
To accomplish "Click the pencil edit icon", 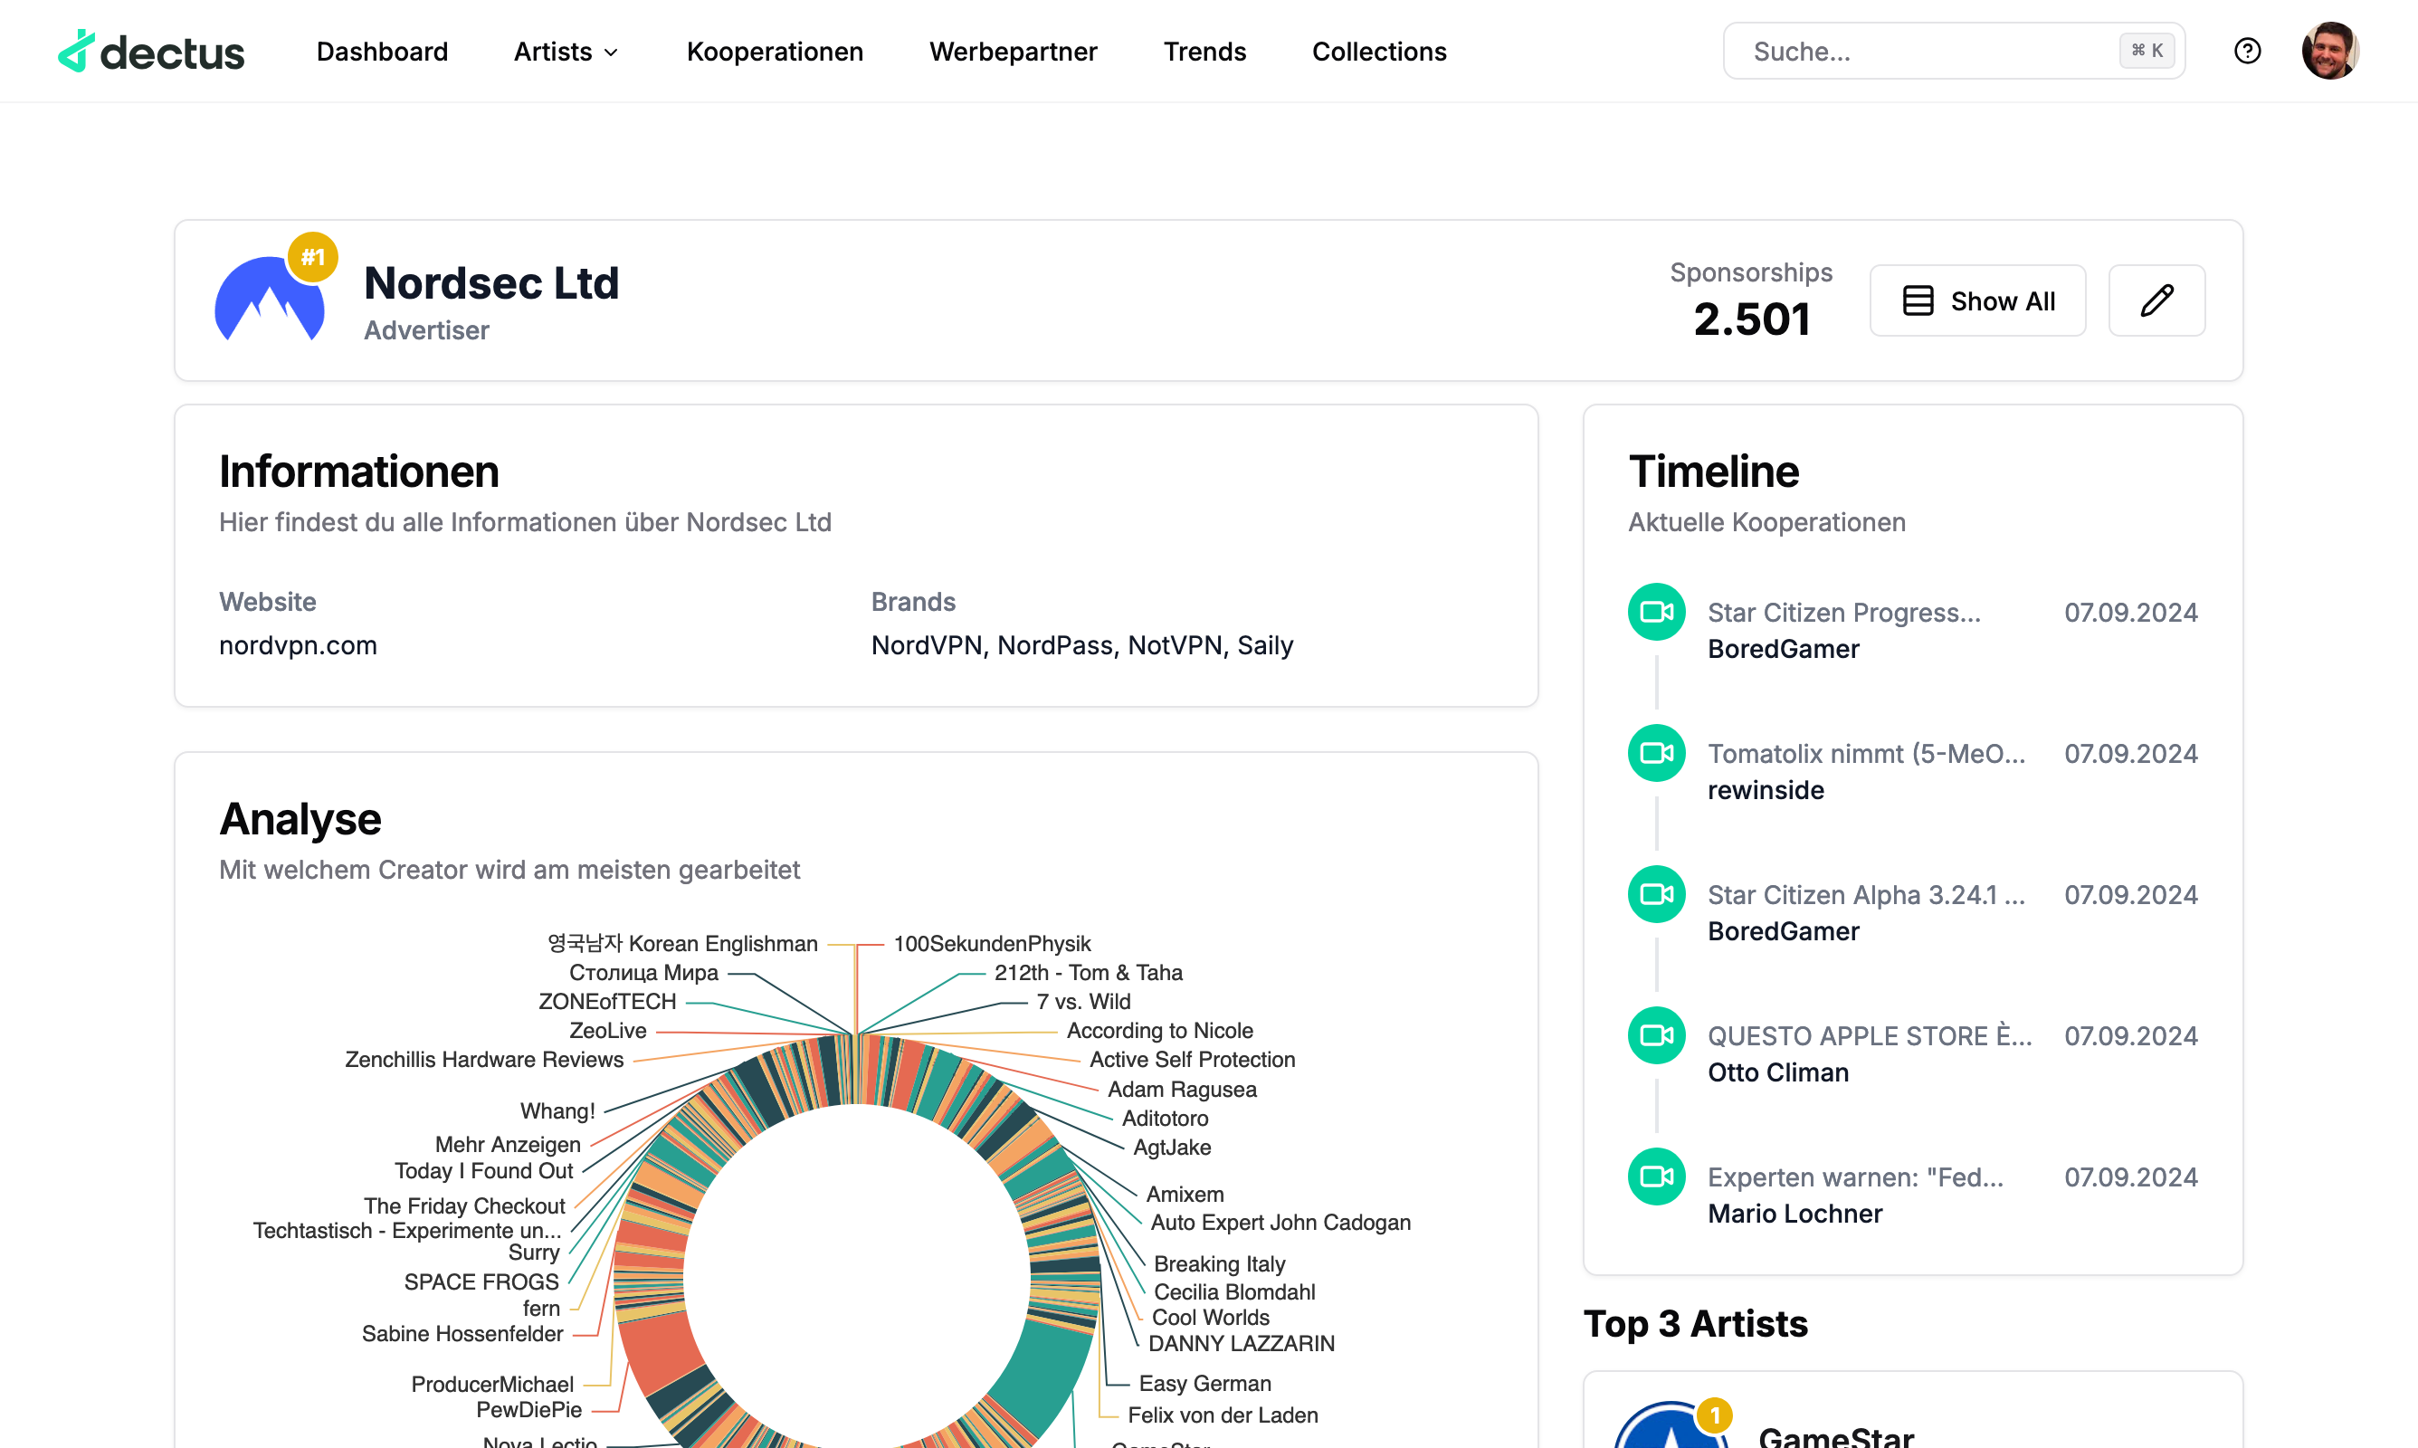I will click(2156, 300).
